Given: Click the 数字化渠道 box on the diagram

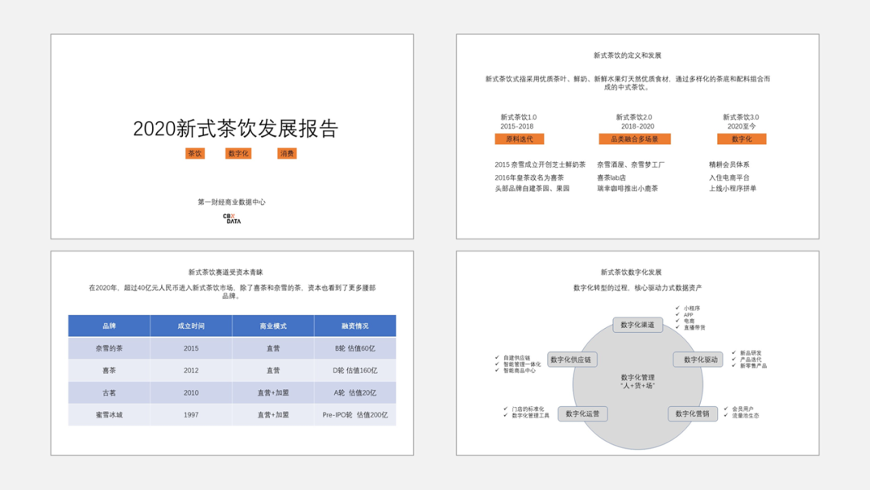Looking at the screenshot, I should [x=637, y=325].
